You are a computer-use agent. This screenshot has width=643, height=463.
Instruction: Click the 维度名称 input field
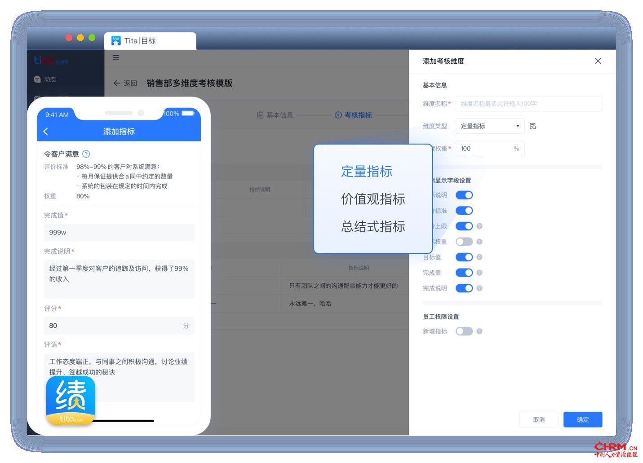(x=528, y=104)
